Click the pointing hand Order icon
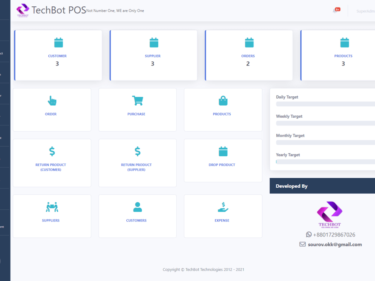375x281 pixels. pyautogui.click(x=52, y=100)
